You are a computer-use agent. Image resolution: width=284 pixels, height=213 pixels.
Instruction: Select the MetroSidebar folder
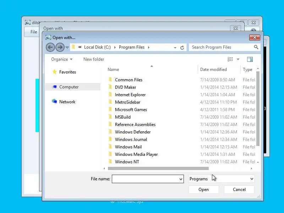tap(127, 102)
